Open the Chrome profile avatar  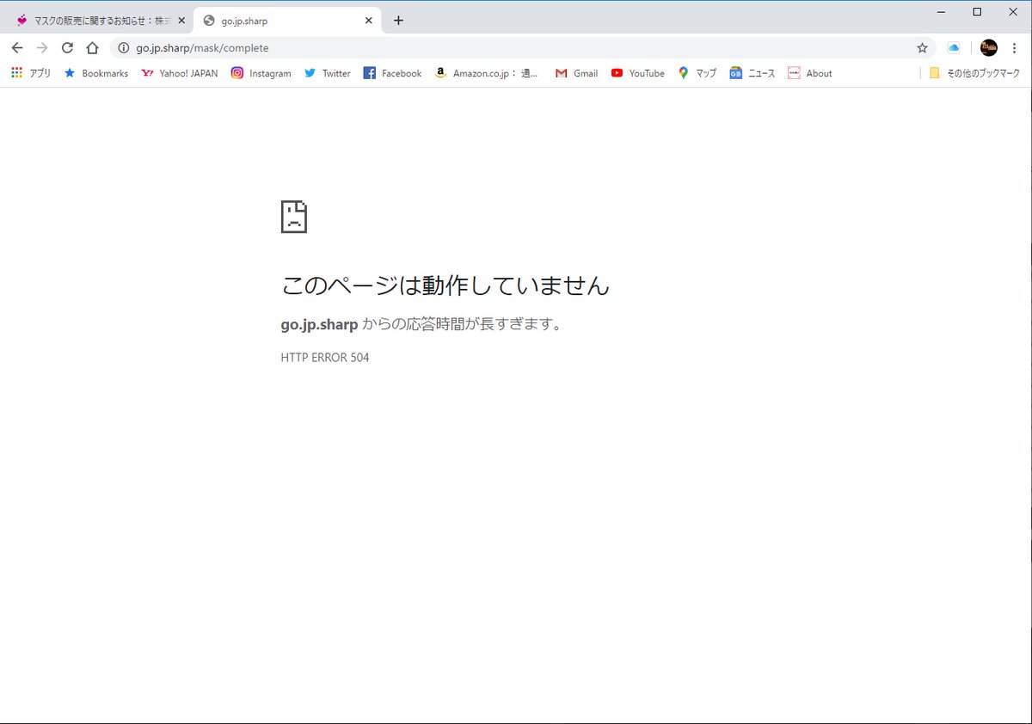click(x=989, y=48)
